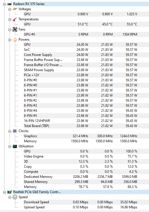This screenshot has height=212, width=149.
Task: Select the Dedicated Memory row
Action: click(x=86, y=177)
